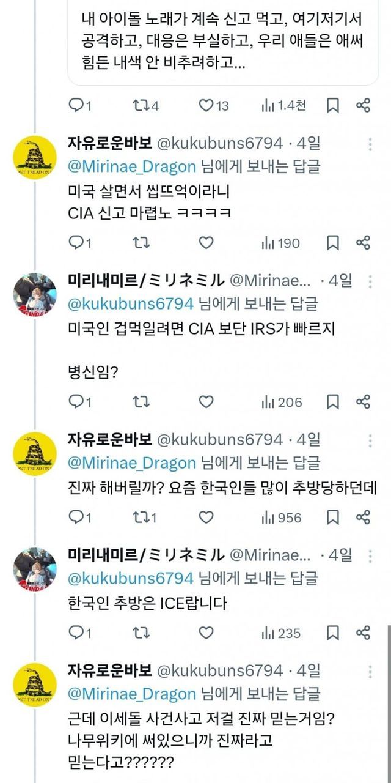
Task: Open 미리내미르/ミリネミル display name on ICE reply
Action: (146, 555)
